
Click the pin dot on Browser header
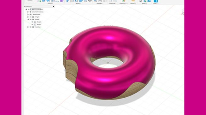pos(53,6)
